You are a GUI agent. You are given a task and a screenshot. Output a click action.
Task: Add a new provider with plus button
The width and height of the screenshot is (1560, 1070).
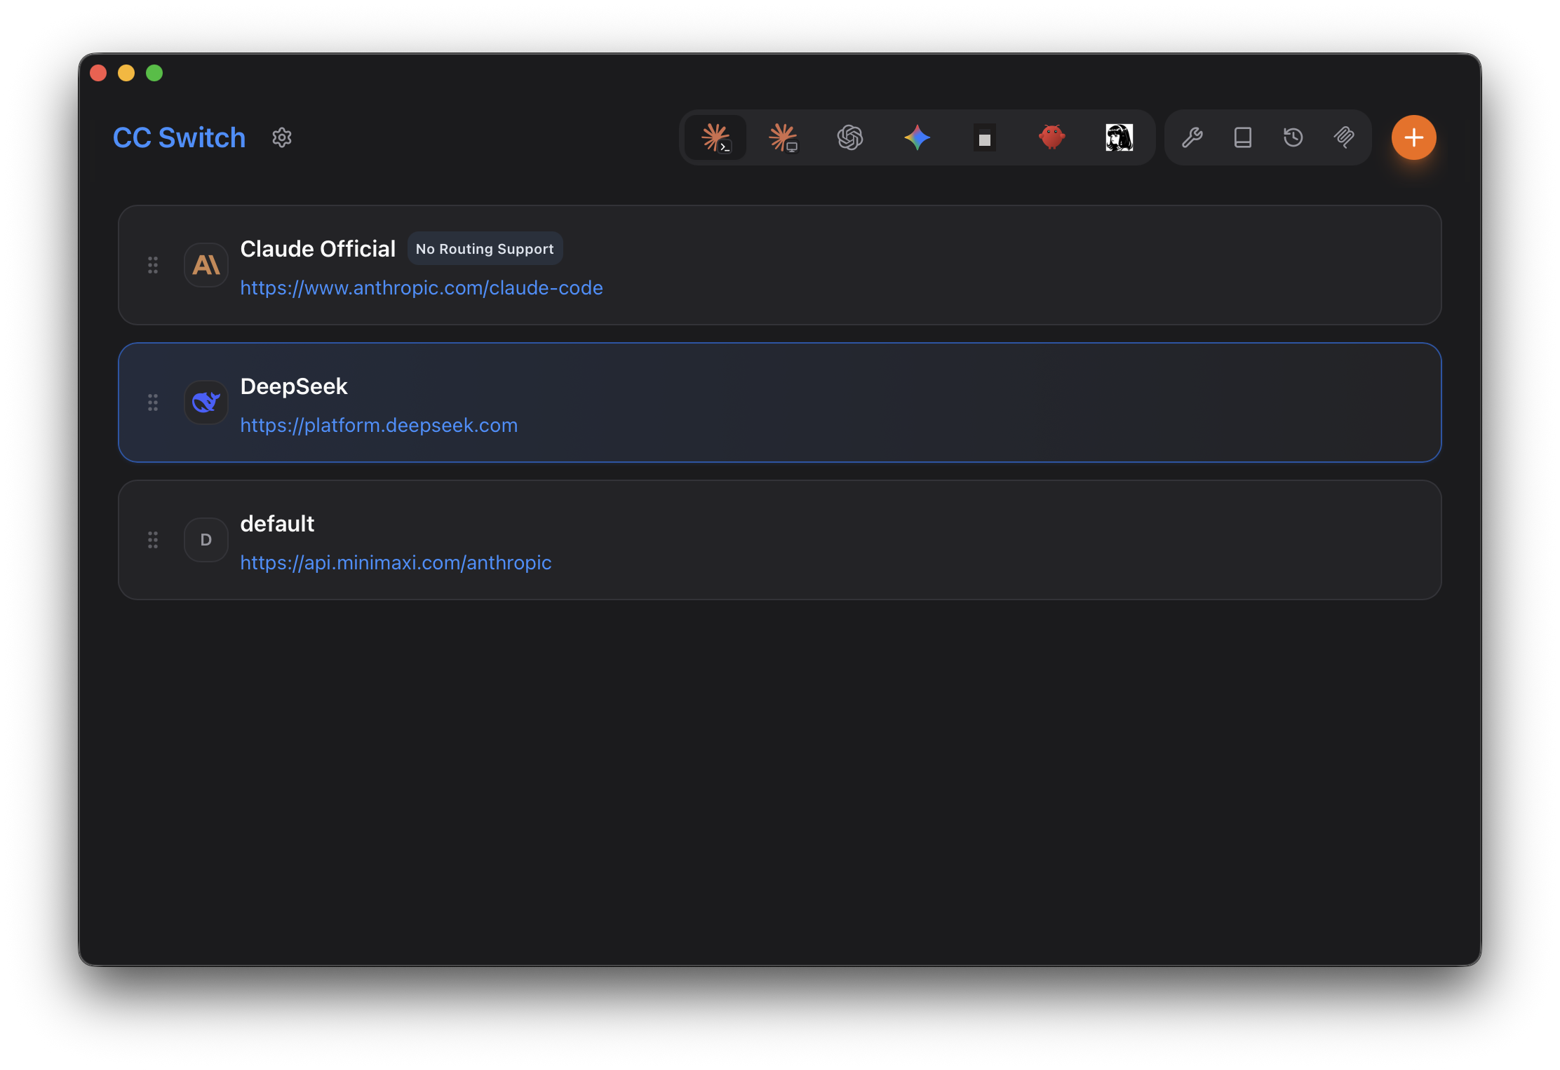coord(1414,137)
